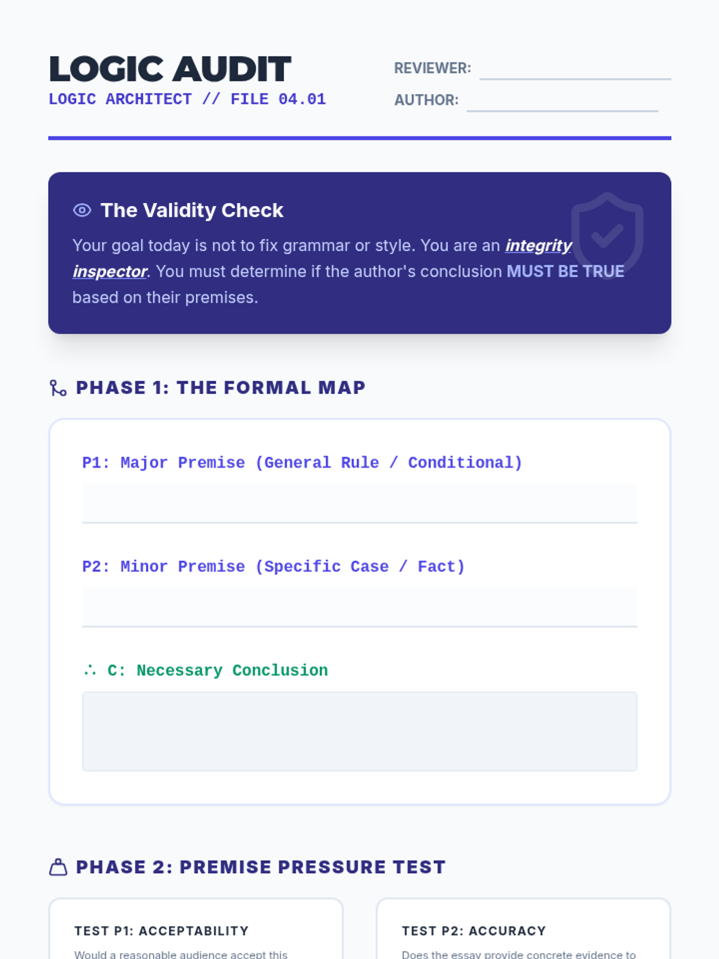The image size is (719, 959).
Task: Click the 'The Validity Check' heading
Action: 192,210
